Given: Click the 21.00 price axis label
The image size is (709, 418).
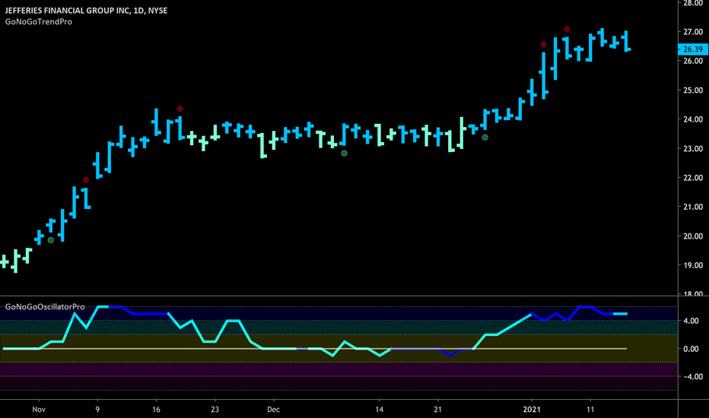Looking at the screenshot, I should (x=693, y=207).
